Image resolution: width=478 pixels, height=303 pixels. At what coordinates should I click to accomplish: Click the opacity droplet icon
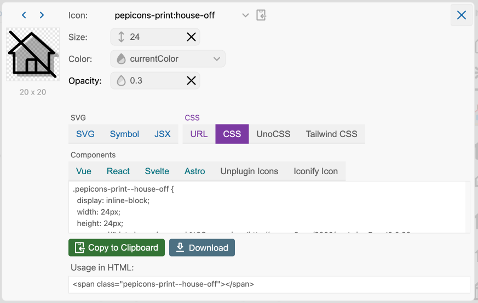[x=121, y=81]
